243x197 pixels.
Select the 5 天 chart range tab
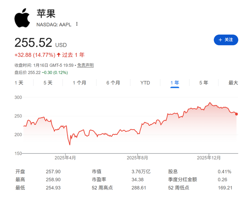pyautogui.click(x=48, y=83)
